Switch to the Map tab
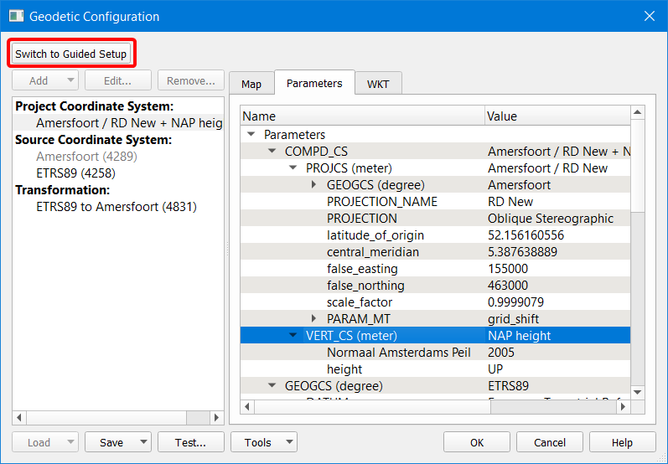The image size is (668, 464). click(251, 84)
